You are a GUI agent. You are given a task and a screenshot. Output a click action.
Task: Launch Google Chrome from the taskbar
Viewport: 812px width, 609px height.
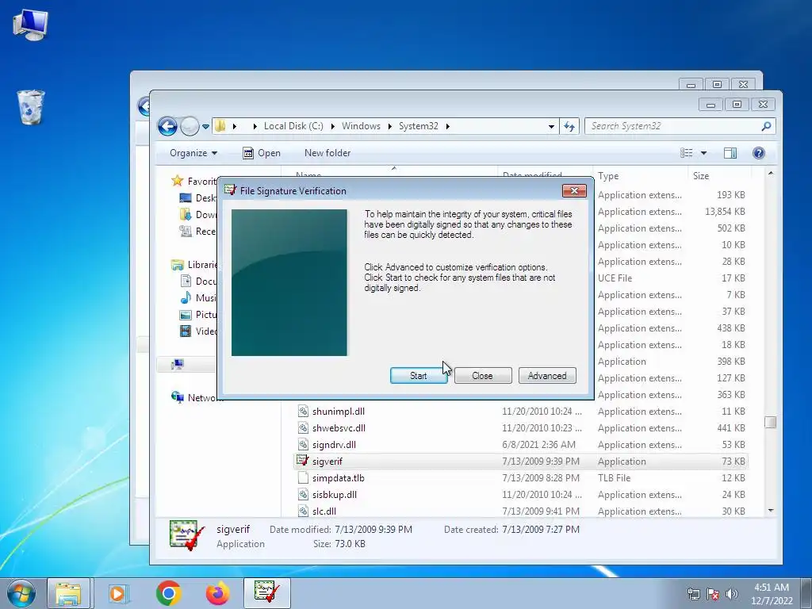[168, 593]
